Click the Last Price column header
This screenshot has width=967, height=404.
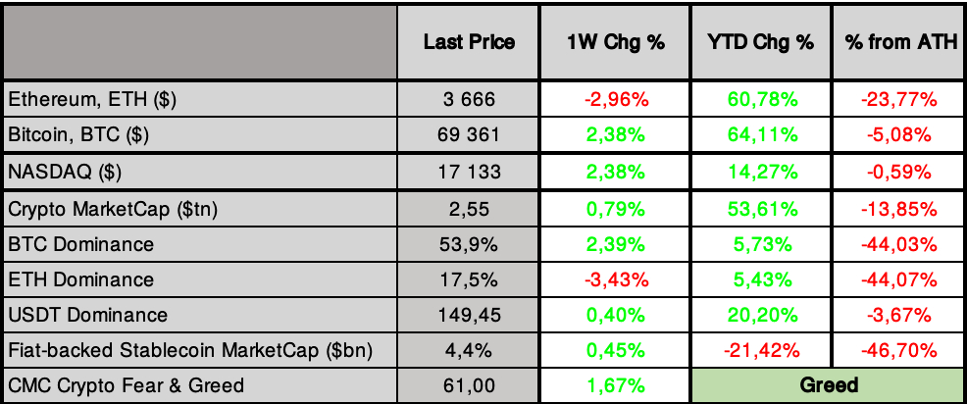(469, 43)
